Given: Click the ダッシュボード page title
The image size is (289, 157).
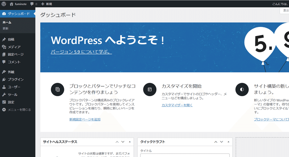Looking at the screenshot, I should point(58,15).
